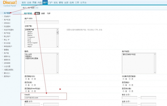
Task: Open 认证设置 in the left sidebar
Action: coord(7,66)
